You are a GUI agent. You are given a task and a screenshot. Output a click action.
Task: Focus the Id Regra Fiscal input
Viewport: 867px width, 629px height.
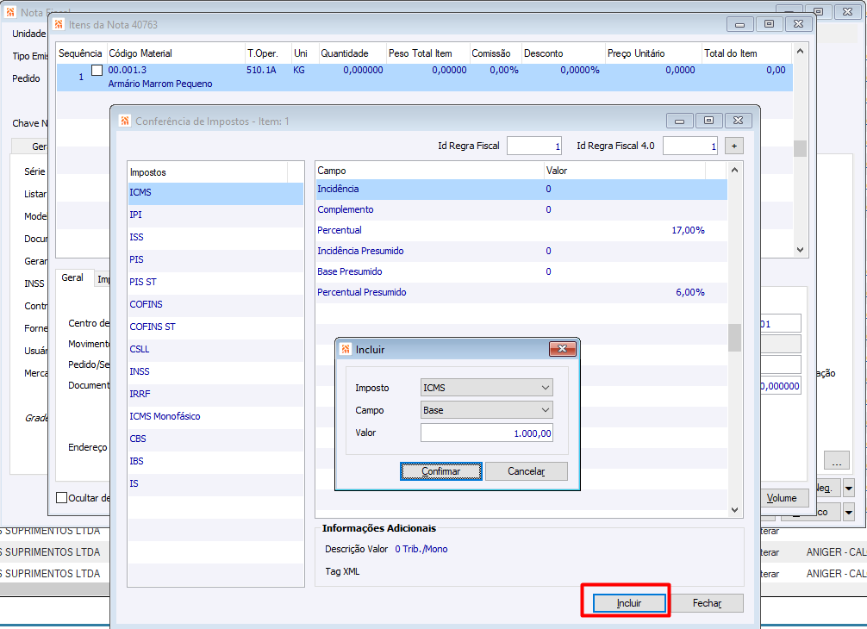(x=534, y=146)
